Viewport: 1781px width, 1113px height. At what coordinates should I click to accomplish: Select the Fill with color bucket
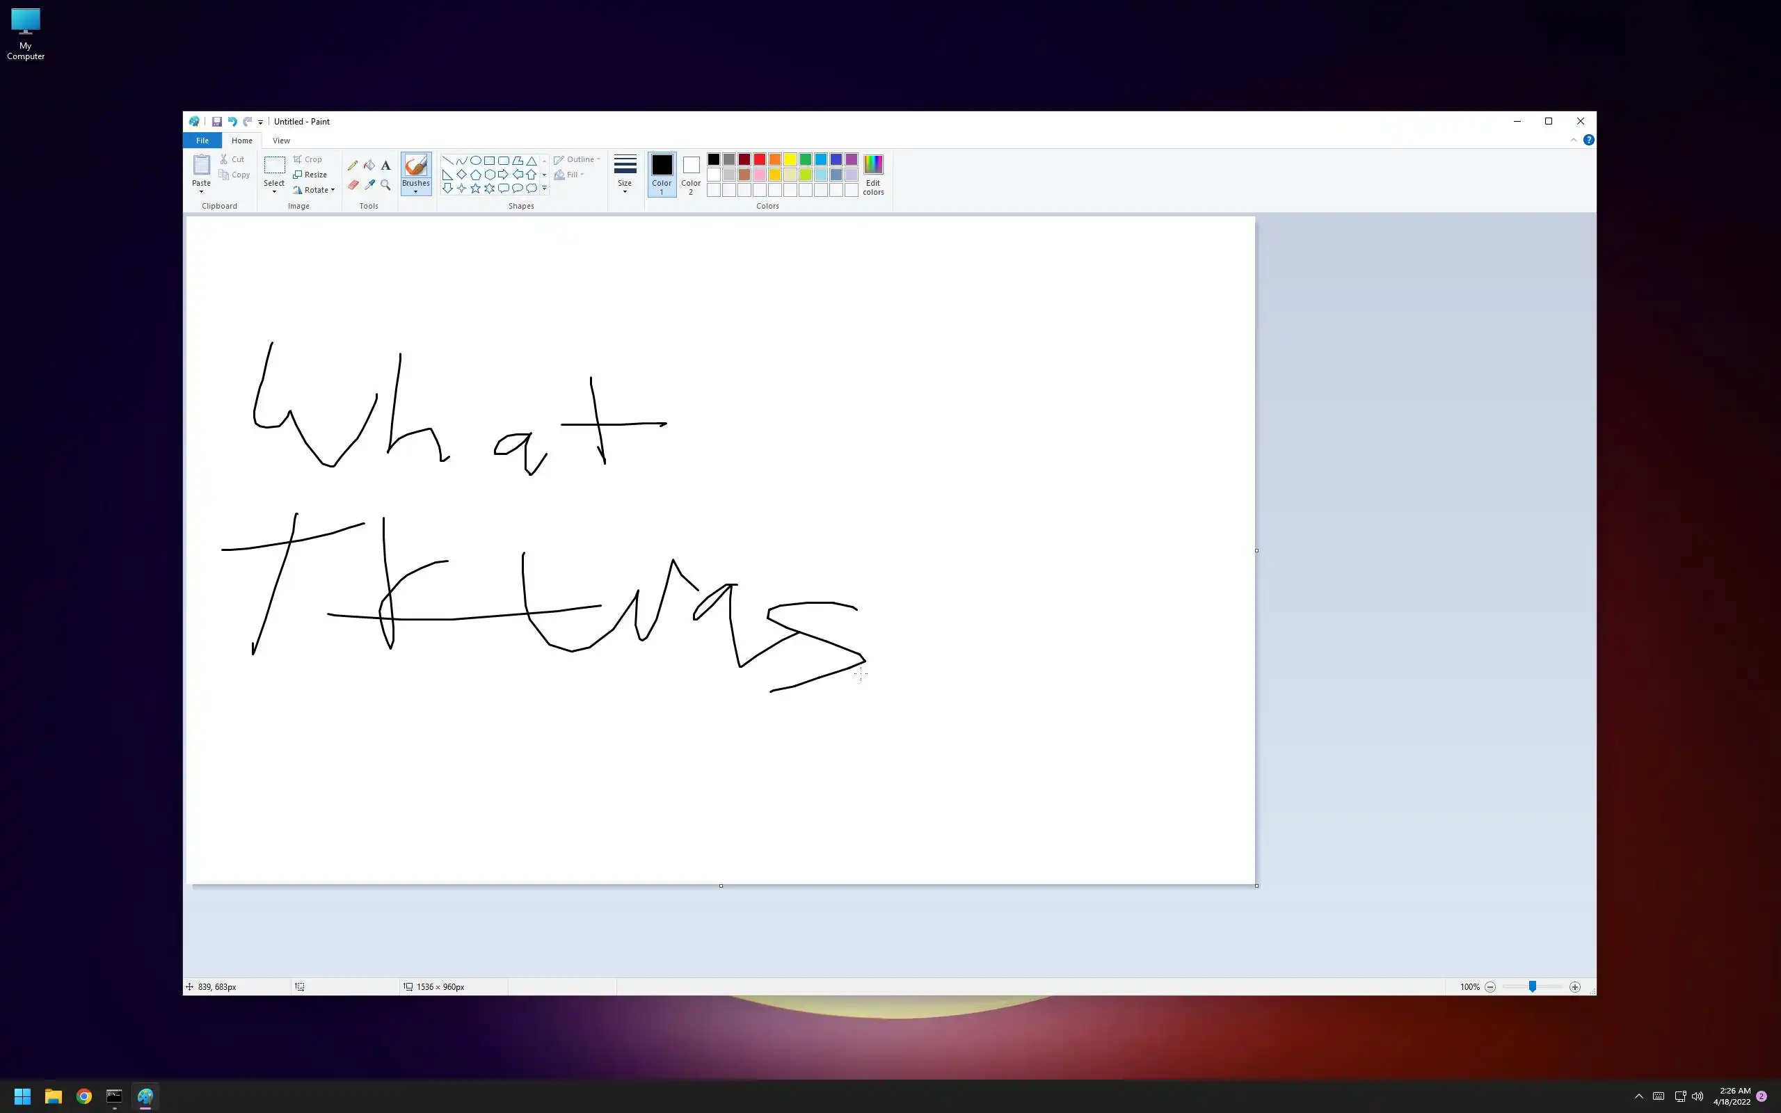369,166
